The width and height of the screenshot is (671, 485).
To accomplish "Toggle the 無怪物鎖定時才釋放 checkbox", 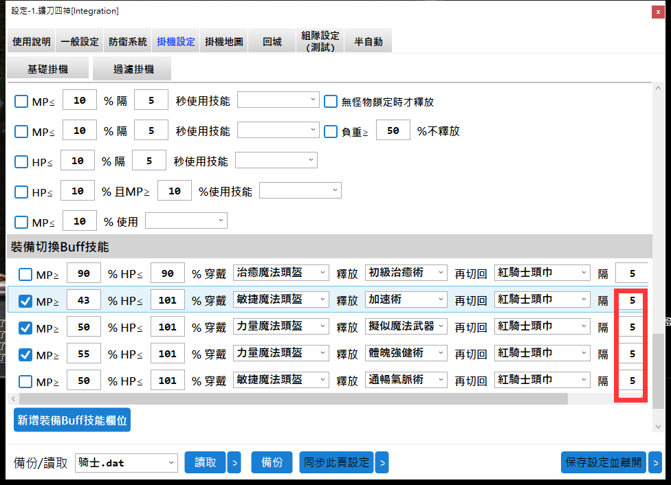I will (331, 102).
